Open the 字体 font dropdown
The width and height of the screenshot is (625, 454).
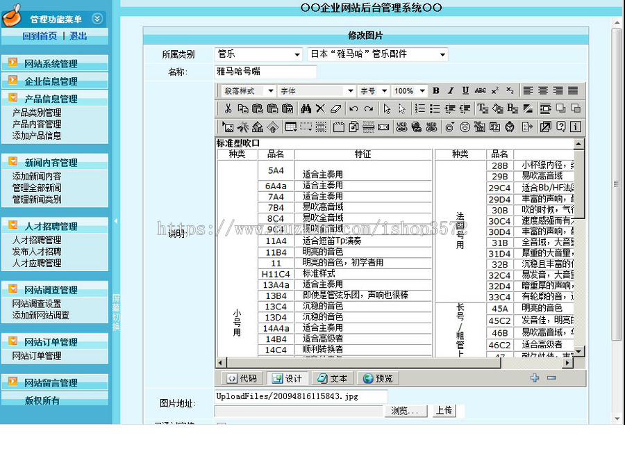317,91
